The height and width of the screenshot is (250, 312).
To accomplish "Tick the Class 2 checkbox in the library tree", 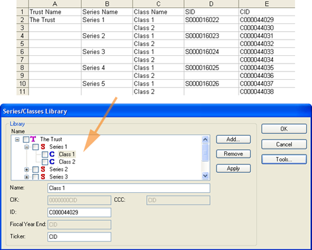I will [x=45, y=162].
